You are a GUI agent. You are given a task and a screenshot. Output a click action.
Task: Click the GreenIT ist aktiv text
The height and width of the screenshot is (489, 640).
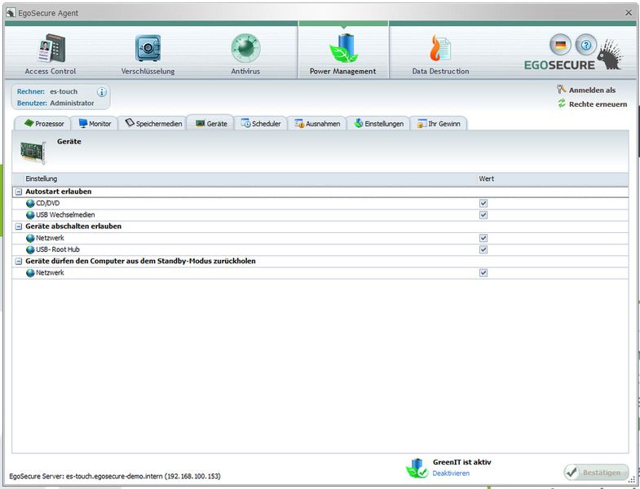[461, 462]
